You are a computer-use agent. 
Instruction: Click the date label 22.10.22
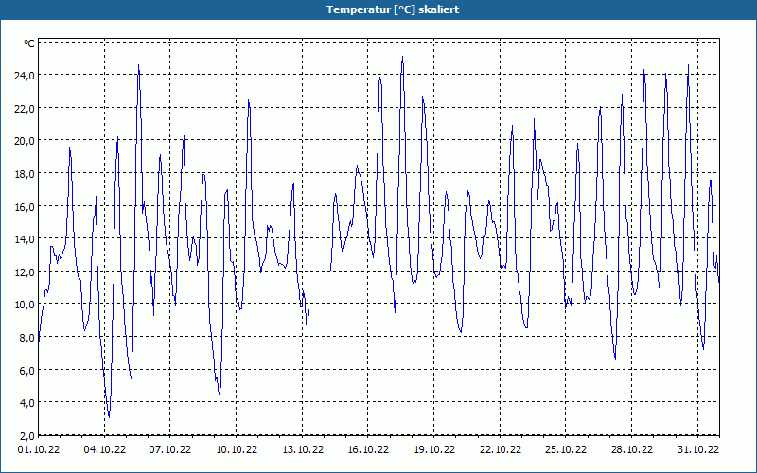[501, 449]
